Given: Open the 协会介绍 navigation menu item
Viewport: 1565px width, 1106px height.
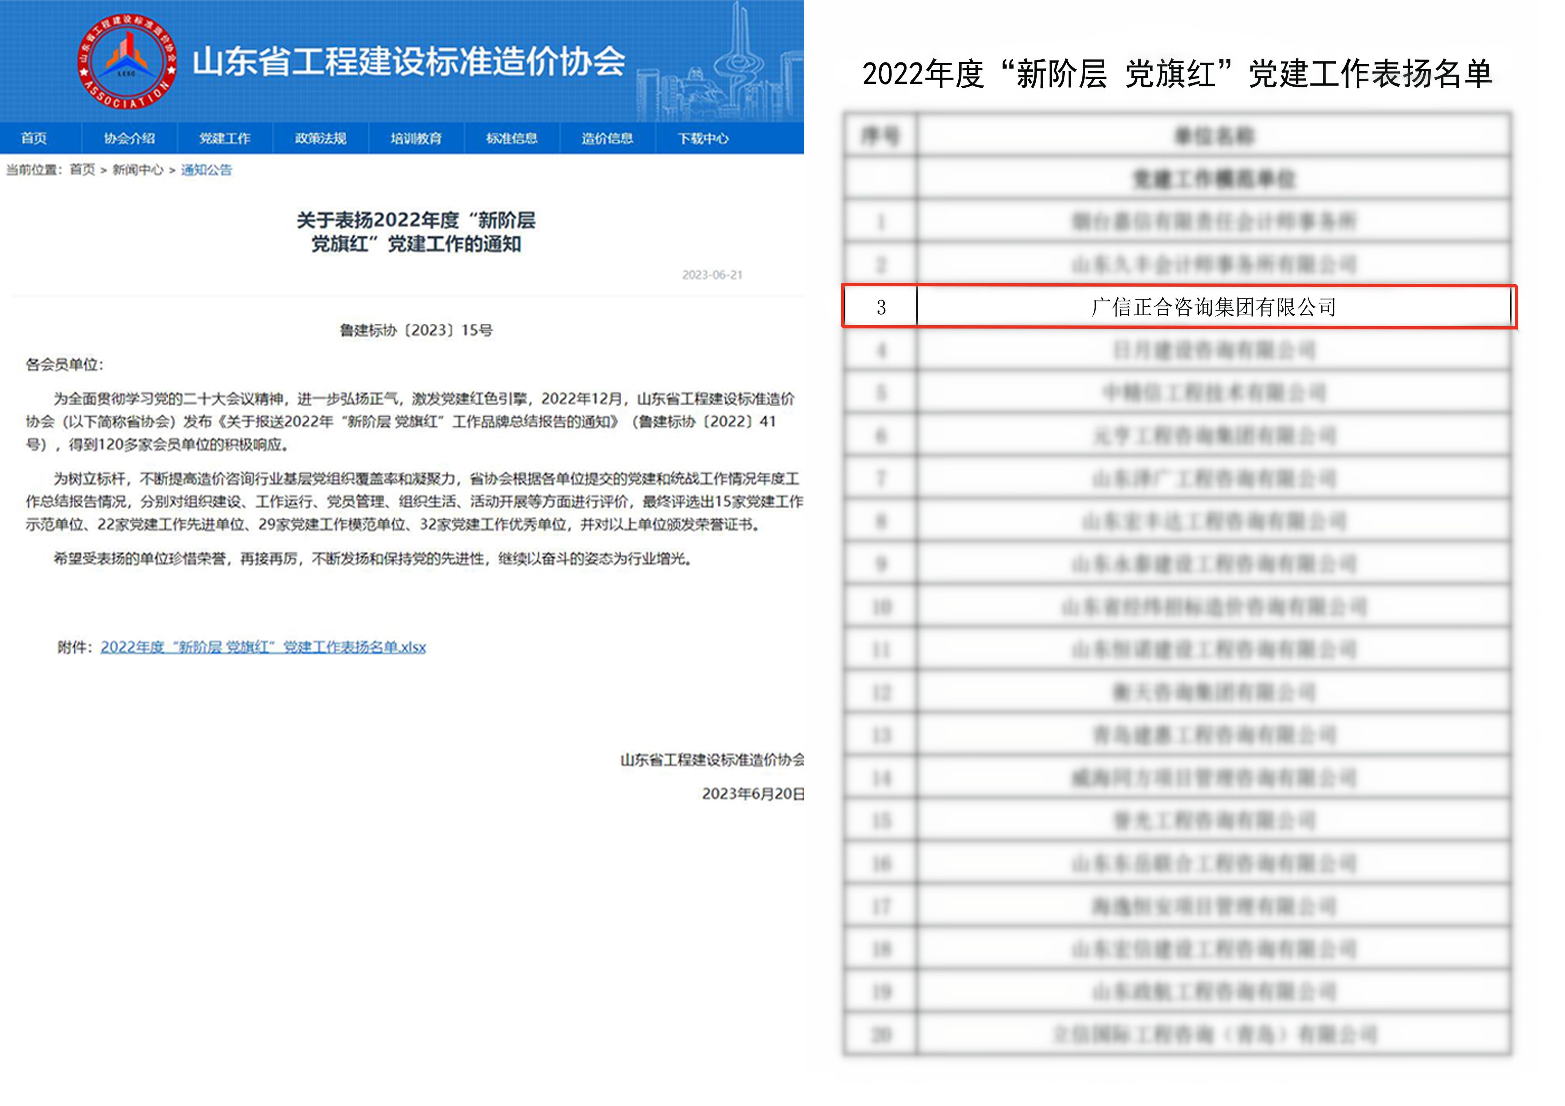Looking at the screenshot, I should pyautogui.click(x=130, y=138).
